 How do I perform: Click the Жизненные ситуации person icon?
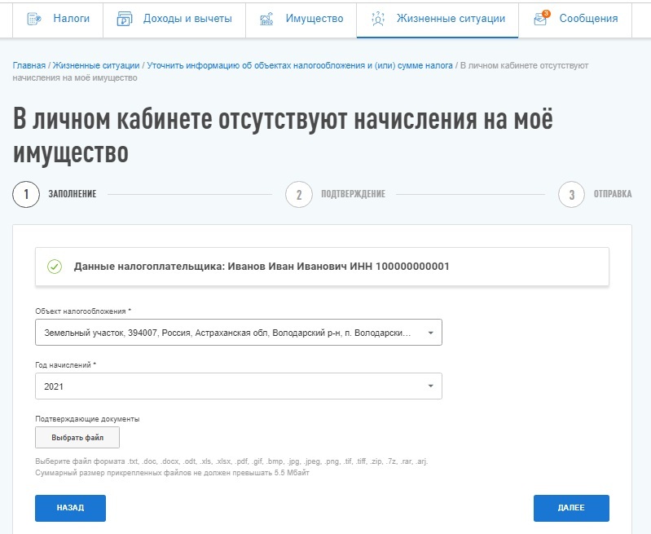click(x=378, y=19)
